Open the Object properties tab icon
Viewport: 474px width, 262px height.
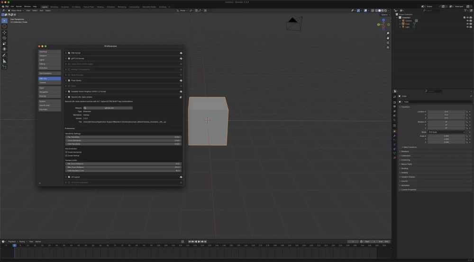(x=394, y=131)
